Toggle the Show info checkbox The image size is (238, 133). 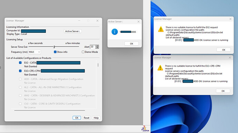click(x=55, y=52)
